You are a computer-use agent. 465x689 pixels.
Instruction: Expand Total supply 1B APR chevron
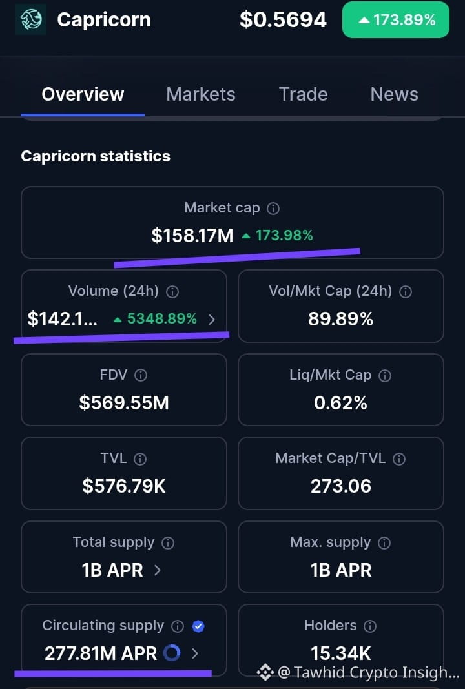point(158,570)
